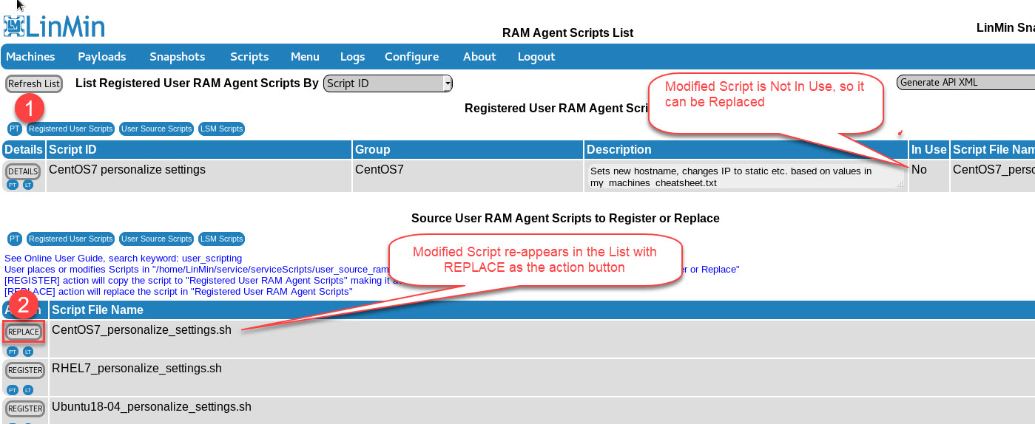1035x424 pixels.
Task: Click the PT pill beside the lower Registered User Scripts
Action: click(14, 239)
